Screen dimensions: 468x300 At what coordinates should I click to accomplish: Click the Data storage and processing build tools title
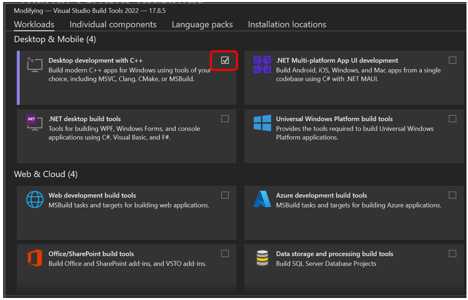334,254
